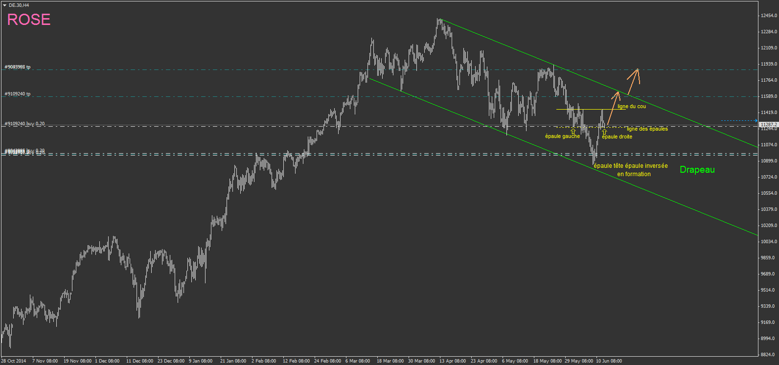Click the '24 Feb 08:00' time axis label
The image size is (779, 365).
328,361
